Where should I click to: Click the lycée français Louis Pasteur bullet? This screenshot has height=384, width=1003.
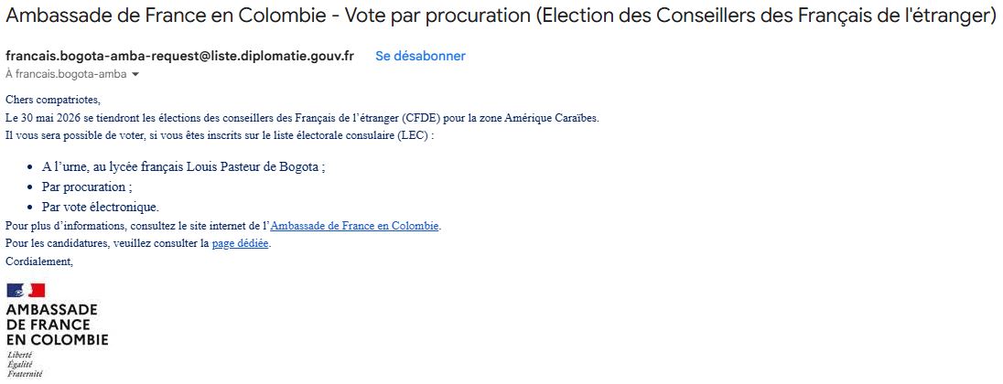pyautogui.click(x=183, y=167)
